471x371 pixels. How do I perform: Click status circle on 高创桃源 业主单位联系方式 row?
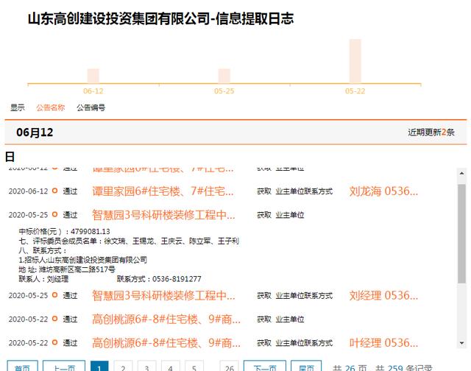point(54,343)
